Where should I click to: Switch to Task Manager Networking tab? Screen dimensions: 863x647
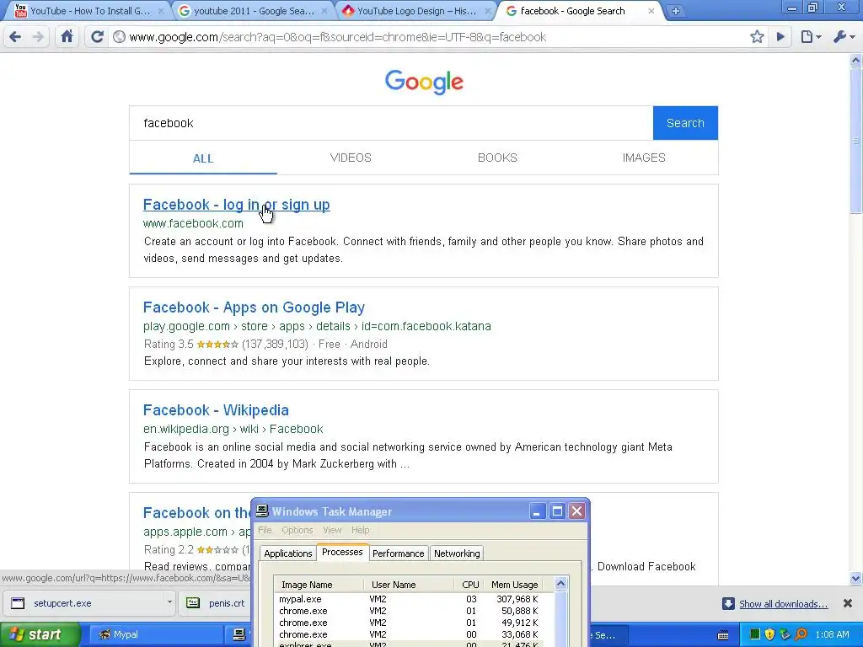tap(457, 553)
